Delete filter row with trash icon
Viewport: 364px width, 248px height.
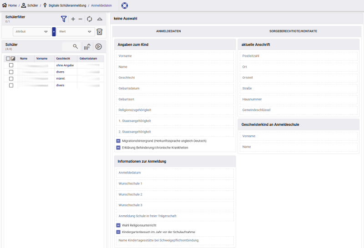coord(99,32)
